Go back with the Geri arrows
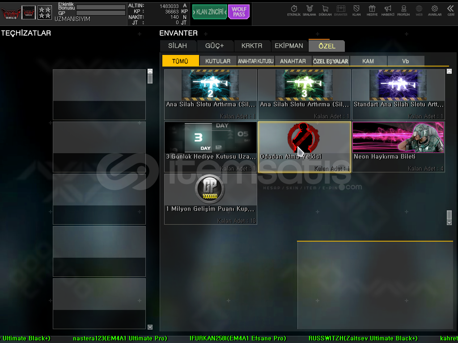This screenshot has height=343, width=458. coord(450,10)
